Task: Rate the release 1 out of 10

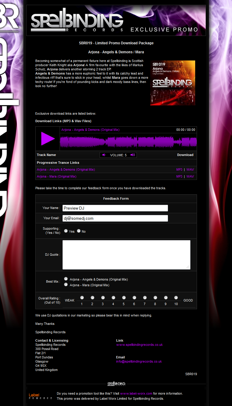Action: [82, 298]
